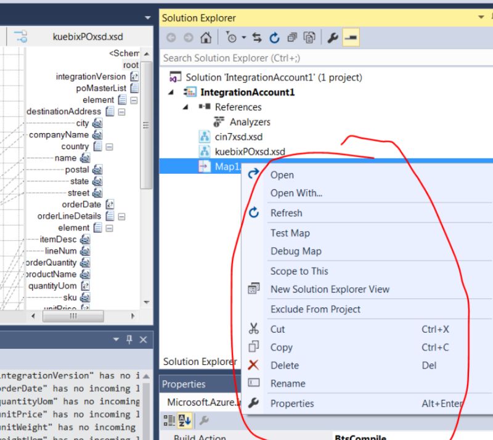The height and width of the screenshot is (440, 493).
Task: Click the Categorized view icon in Properties
Action: coord(169,420)
